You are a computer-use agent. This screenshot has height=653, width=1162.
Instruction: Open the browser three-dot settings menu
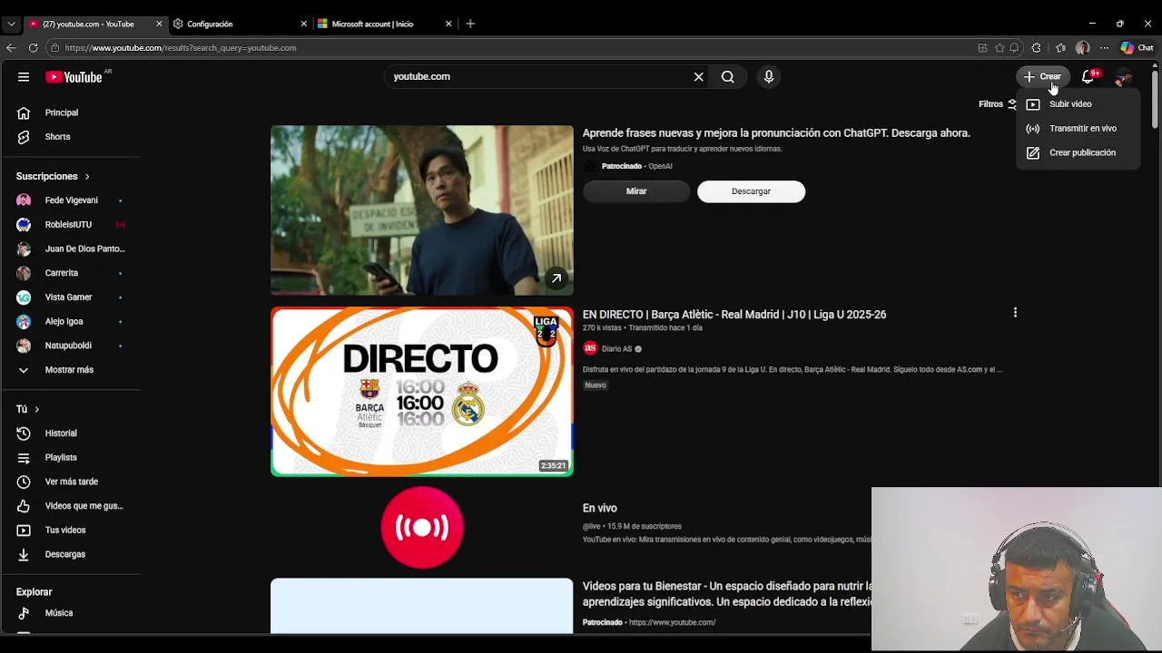1104,48
